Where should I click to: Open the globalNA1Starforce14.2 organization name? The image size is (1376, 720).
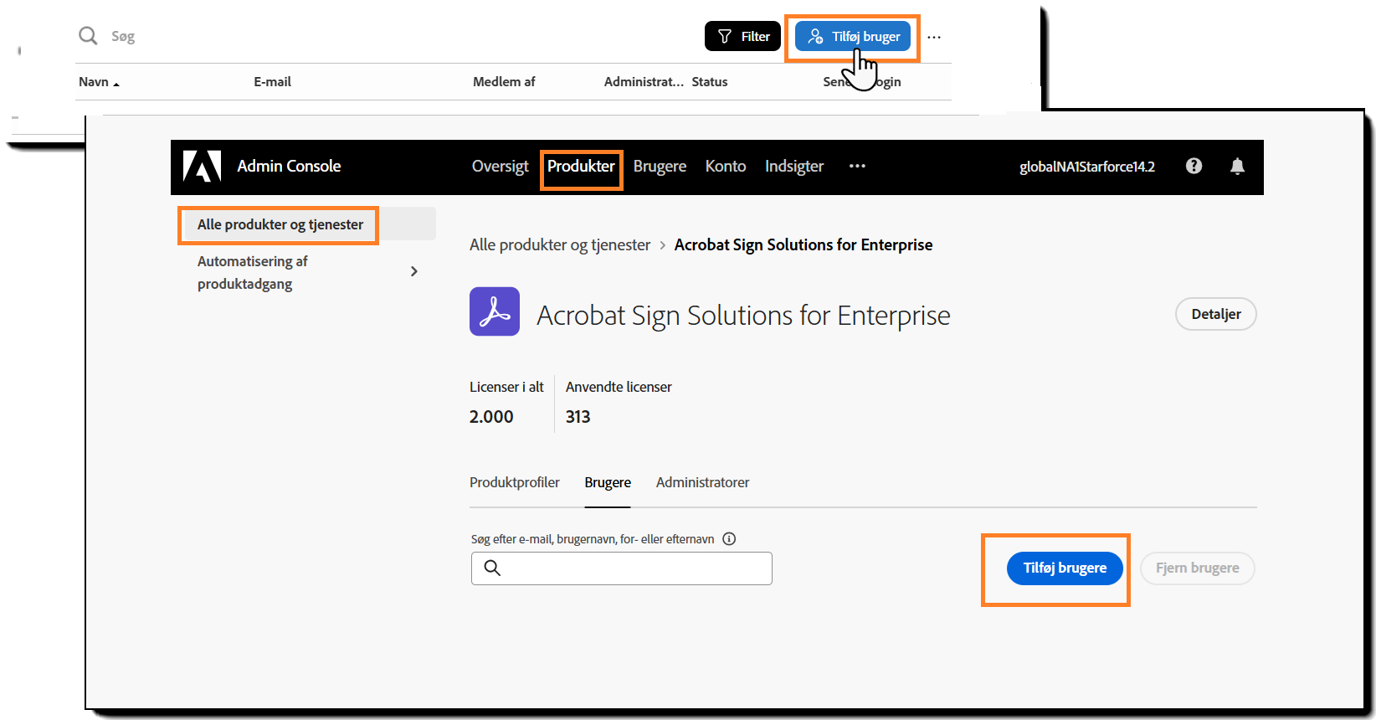click(1086, 166)
